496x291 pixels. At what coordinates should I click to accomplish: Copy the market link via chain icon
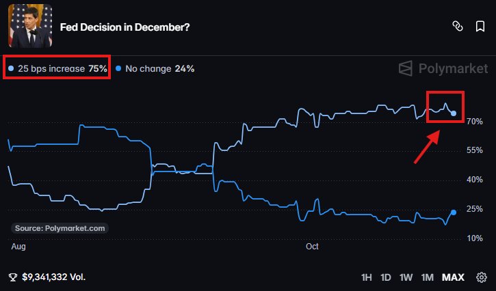(458, 26)
